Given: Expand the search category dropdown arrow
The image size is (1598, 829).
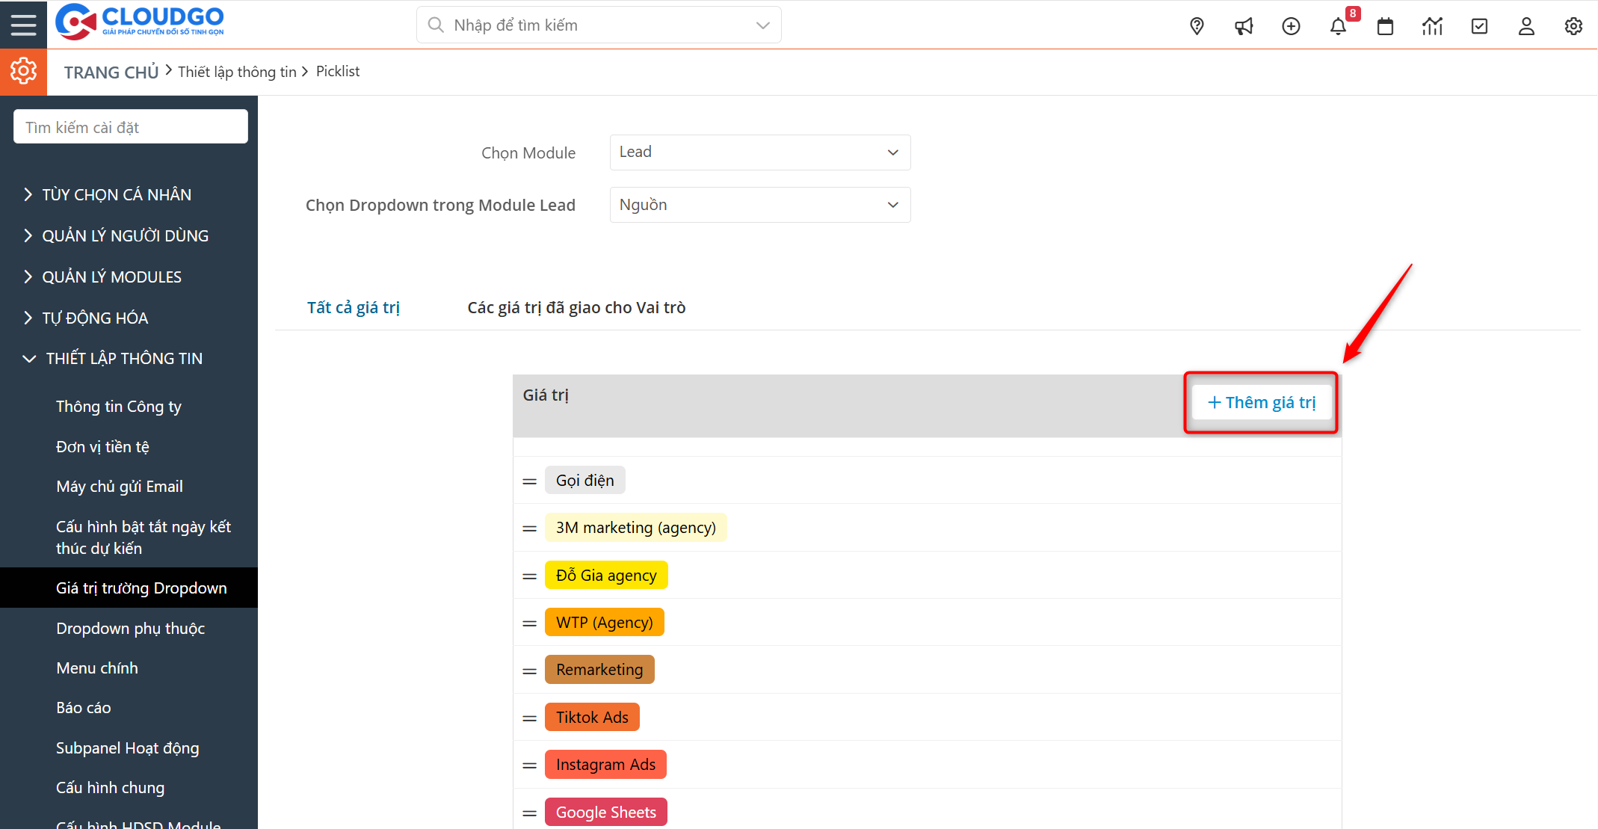Looking at the screenshot, I should point(762,25).
